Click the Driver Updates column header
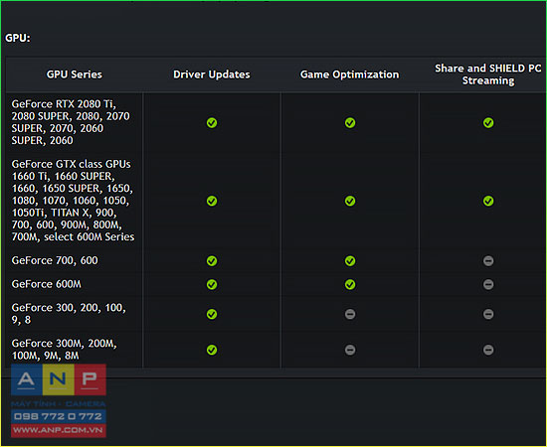This screenshot has height=447, width=547. tap(212, 74)
